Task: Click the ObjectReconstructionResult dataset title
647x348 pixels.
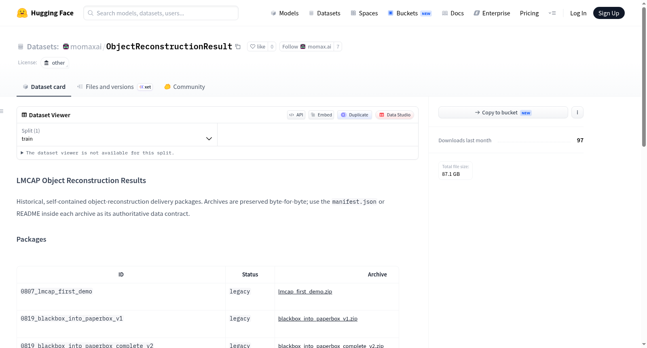Action: click(169, 46)
